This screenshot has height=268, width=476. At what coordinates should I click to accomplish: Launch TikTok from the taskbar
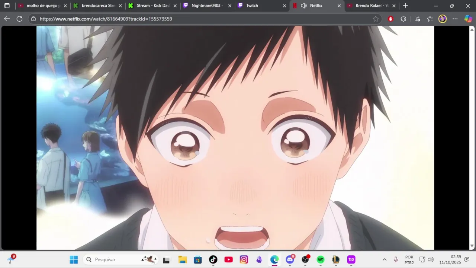(x=213, y=260)
